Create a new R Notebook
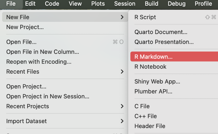 150,67
